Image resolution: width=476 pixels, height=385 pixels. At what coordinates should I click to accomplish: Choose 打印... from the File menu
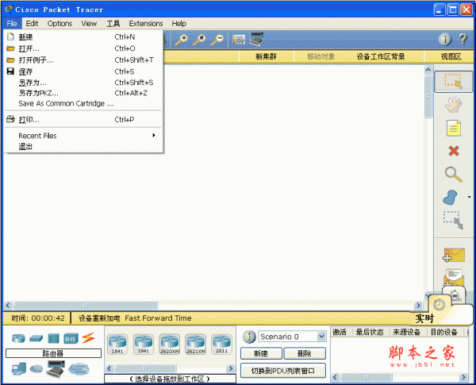click(83, 119)
